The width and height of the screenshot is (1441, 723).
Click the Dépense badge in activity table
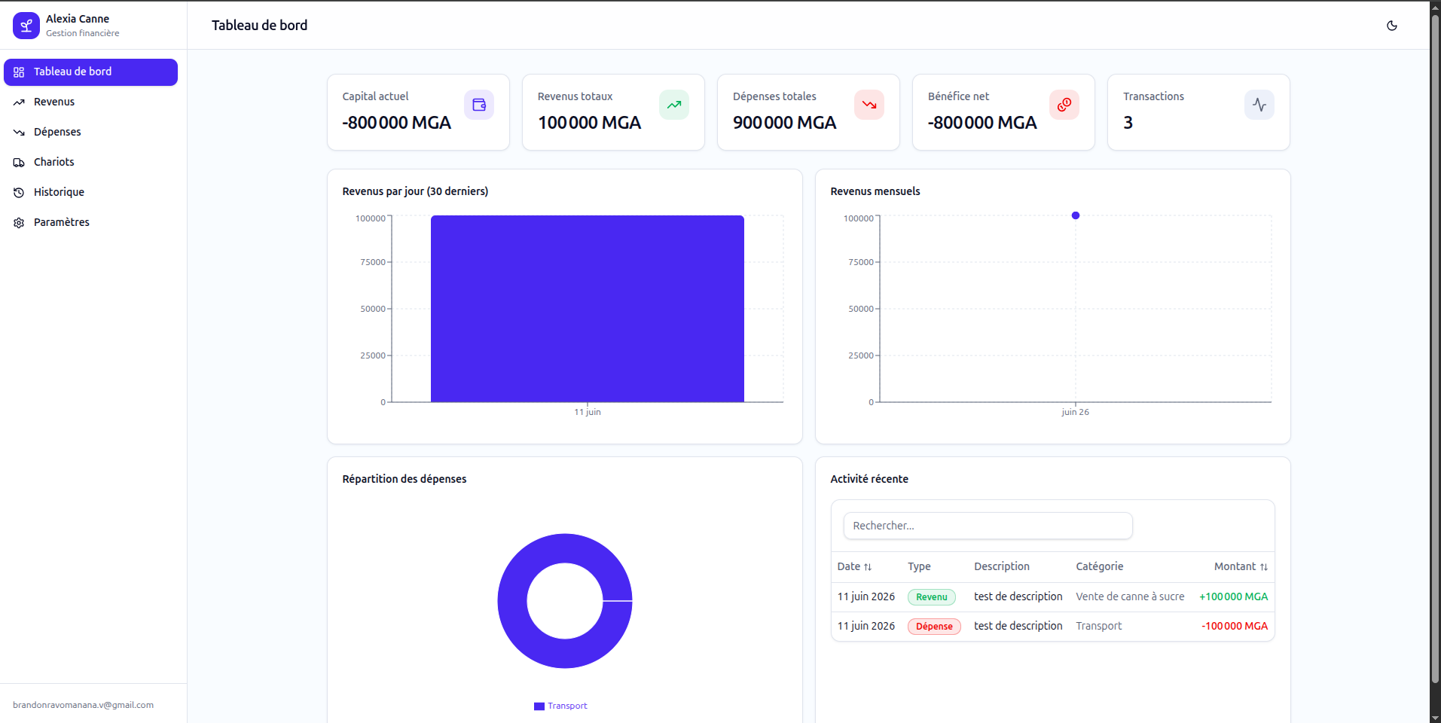coord(934,627)
